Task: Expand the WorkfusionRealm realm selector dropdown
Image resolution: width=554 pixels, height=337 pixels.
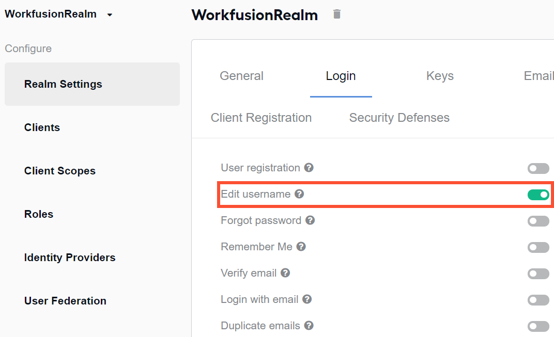Action: [58, 14]
